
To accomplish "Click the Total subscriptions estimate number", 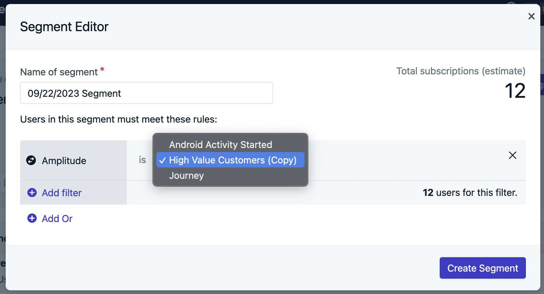I will tap(515, 91).
